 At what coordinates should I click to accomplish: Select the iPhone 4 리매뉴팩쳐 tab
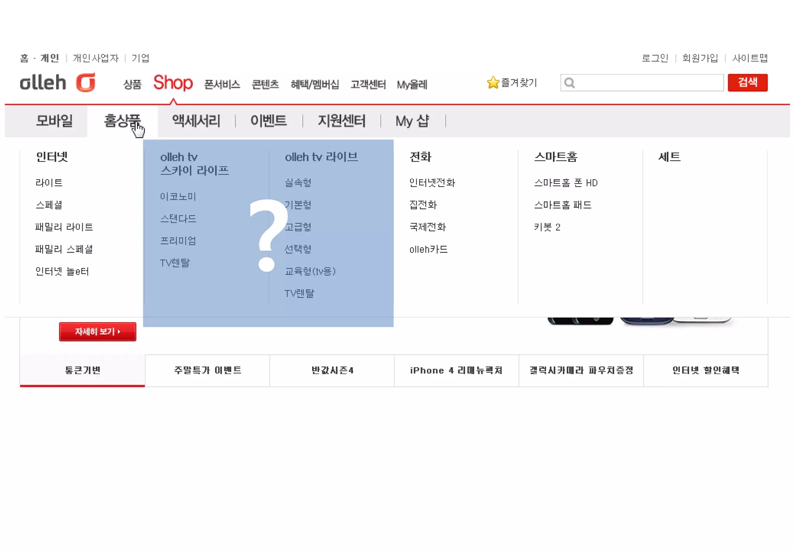click(x=456, y=370)
